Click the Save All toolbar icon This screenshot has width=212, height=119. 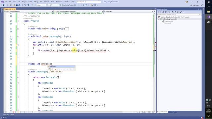(x=19, y=5)
